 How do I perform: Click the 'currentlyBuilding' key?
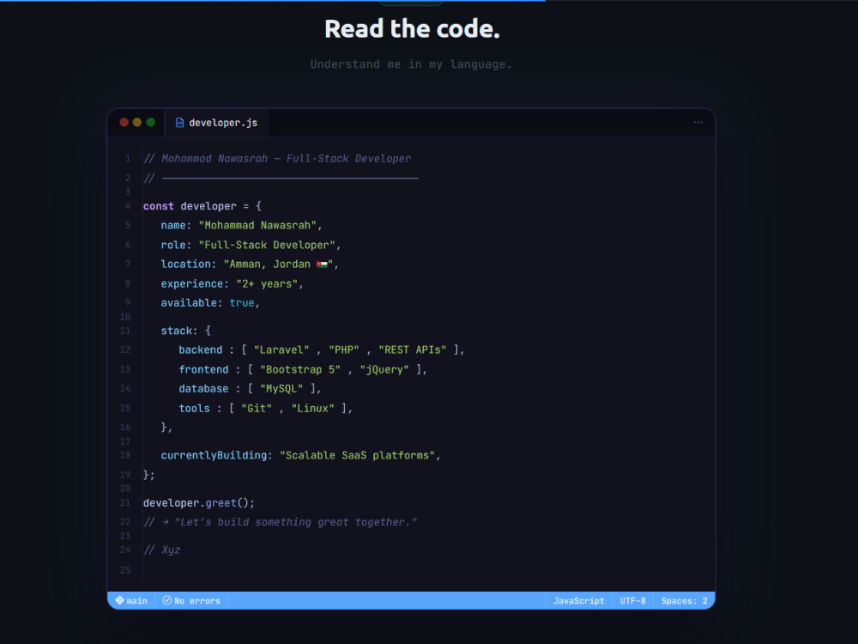(214, 456)
